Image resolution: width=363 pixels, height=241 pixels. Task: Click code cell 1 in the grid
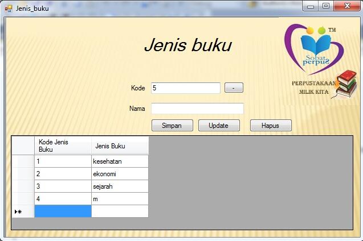(x=63, y=161)
